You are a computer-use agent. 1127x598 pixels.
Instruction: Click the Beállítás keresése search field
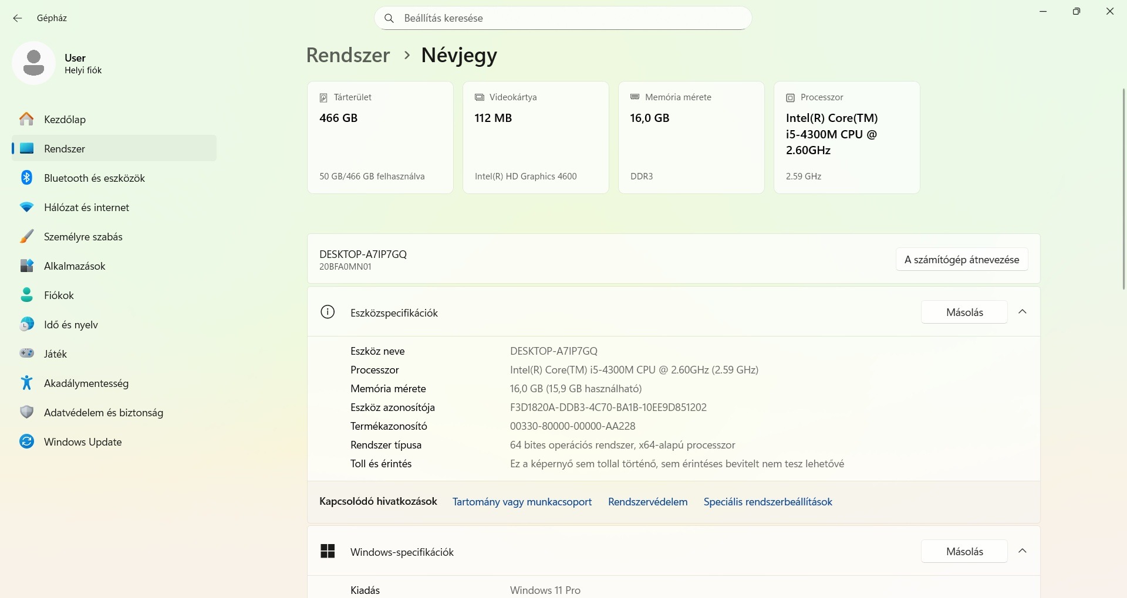pos(563,18)
